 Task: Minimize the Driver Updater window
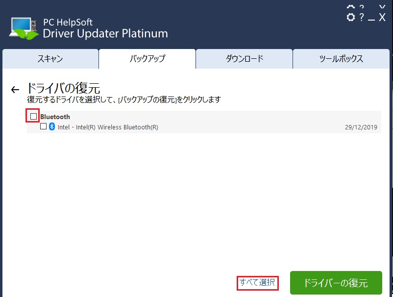pyautogui.click(x=371, y=19)
